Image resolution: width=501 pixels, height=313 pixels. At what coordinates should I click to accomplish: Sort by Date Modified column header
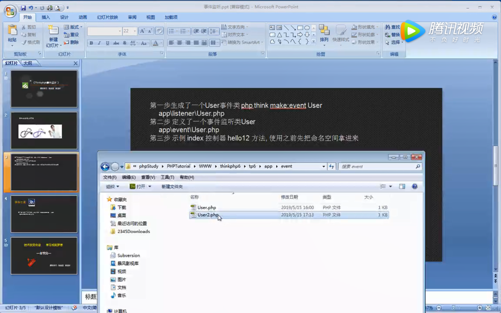(289, 197)
